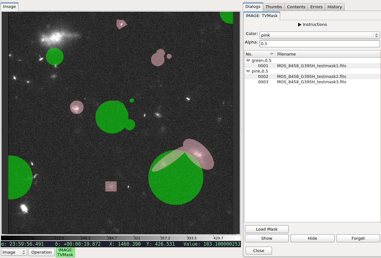Open the No. column sort arrow
The height and width of the screenshot is (258, 381).
(x=272, y=54)
